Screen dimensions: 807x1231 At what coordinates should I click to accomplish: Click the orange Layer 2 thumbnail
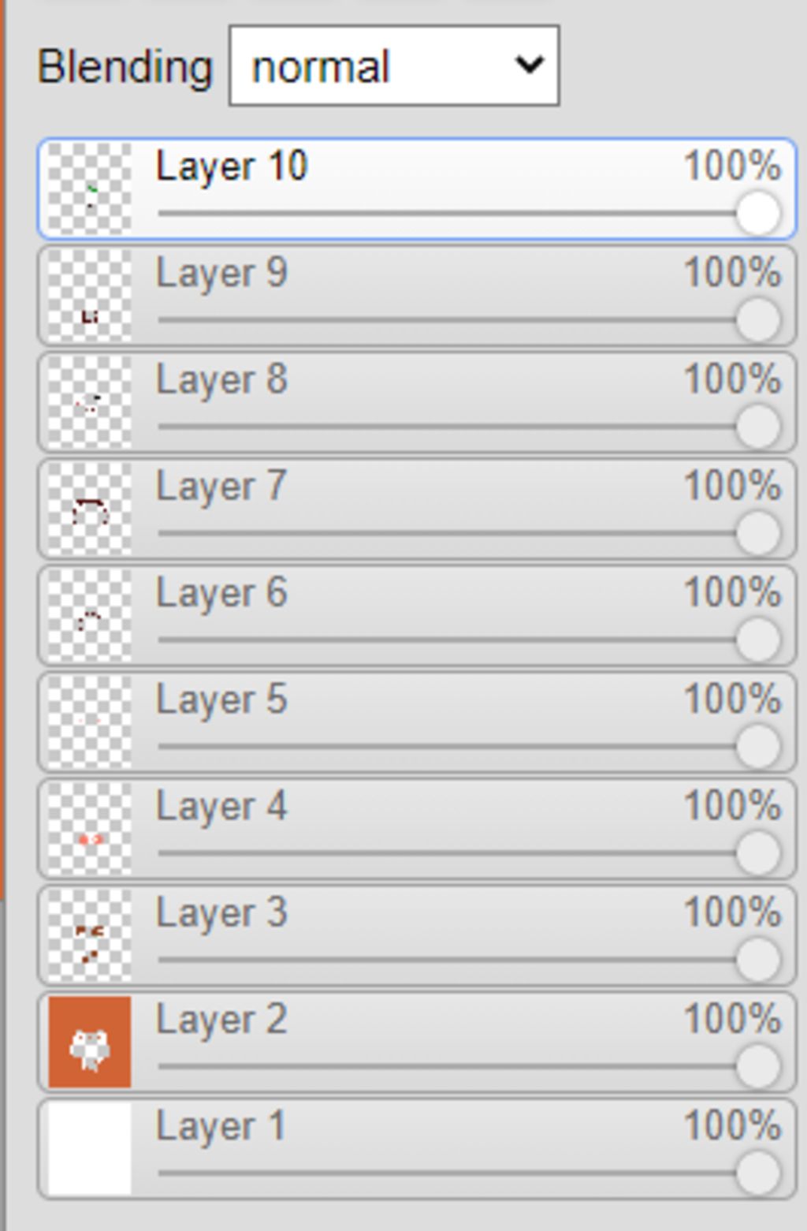click(90, 1042)
